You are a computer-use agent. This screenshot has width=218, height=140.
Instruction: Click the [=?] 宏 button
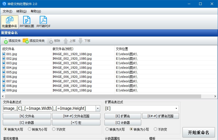click(76, 122)
